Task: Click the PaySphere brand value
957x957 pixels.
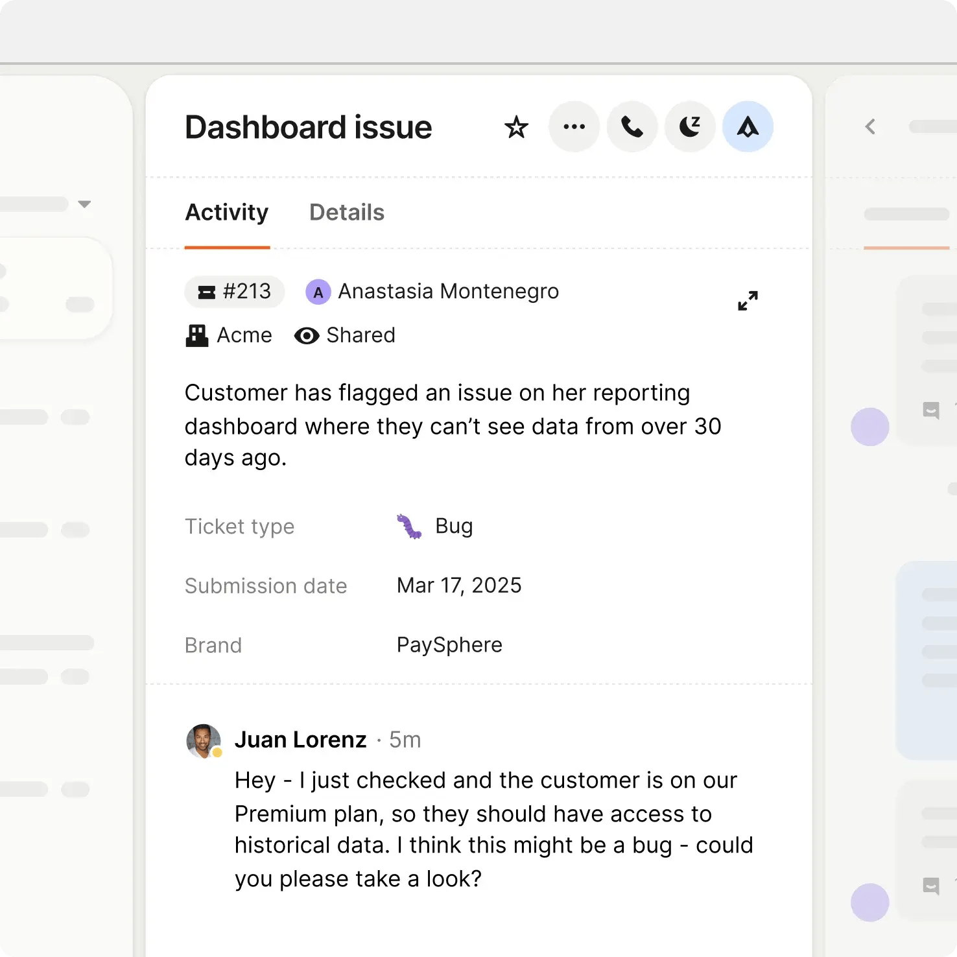Action: point(449,645)
